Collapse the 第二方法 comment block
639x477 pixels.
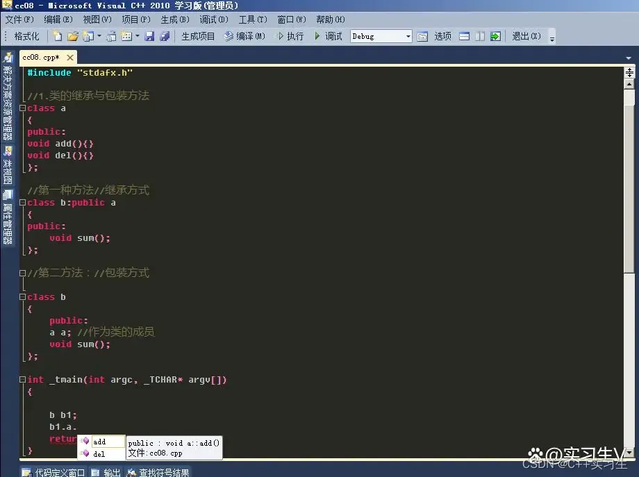[x=23, y=274]
